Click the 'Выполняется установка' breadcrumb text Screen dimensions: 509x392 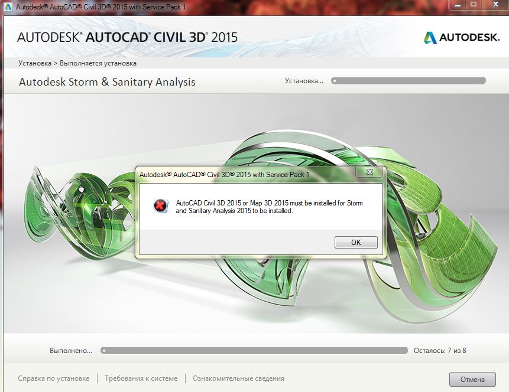coord(98,63)
